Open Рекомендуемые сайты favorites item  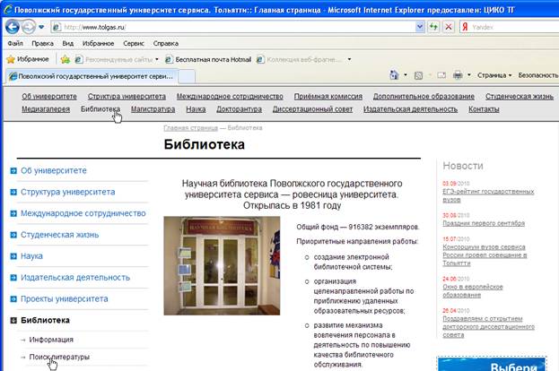point(117,59)
